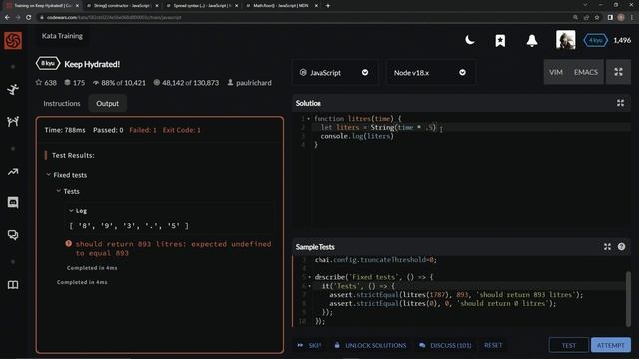Select the Output tab
Image resolution: width=639 pixels, height=359 pixels.
[x=107, y=104]
